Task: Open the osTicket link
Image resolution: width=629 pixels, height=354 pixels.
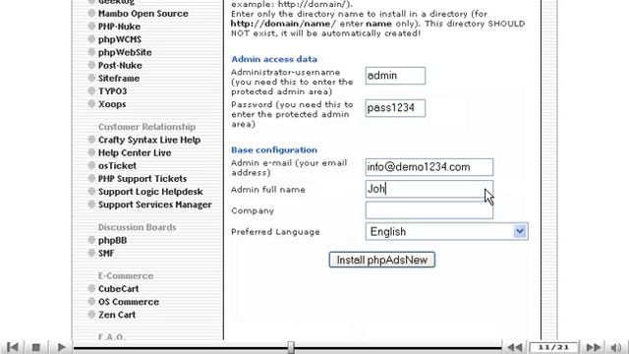Action: 117,166
